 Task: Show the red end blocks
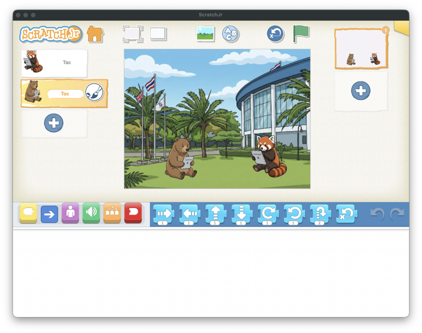[133, 213]
